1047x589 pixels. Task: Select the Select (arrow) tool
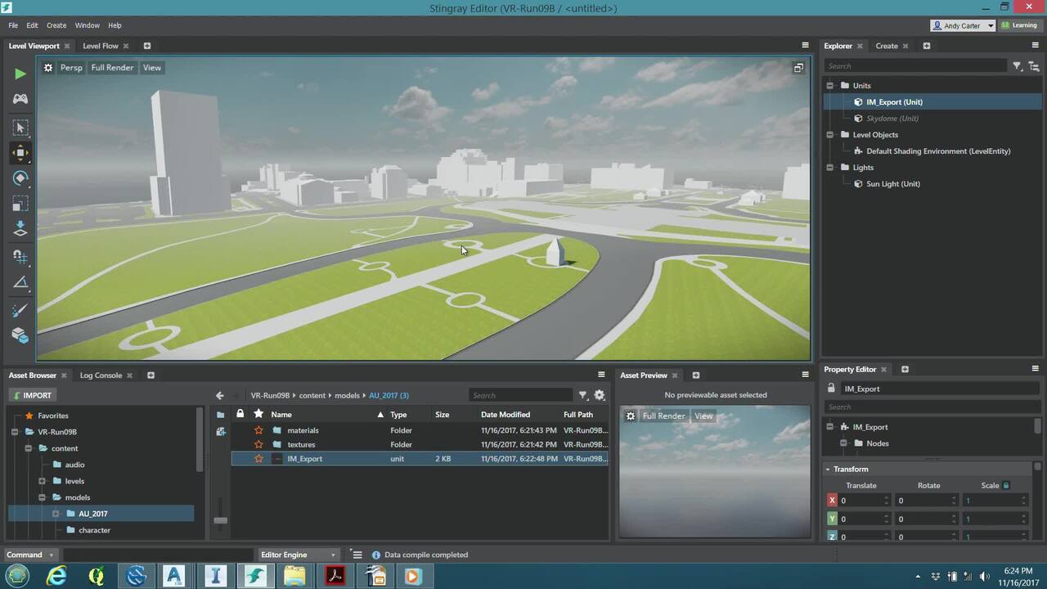pyautogui.click(x=20, y=128)
